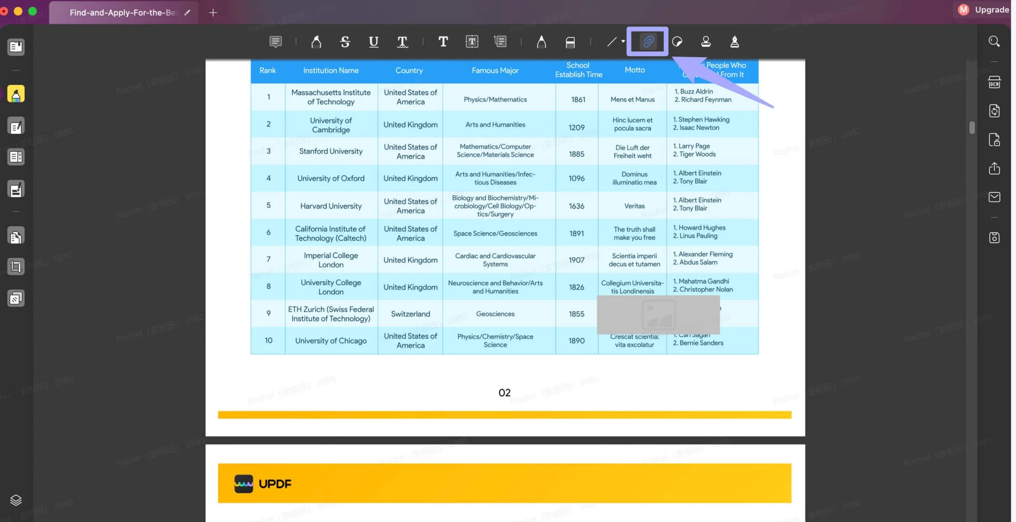Open the signature pen tool

pos(735,42)
